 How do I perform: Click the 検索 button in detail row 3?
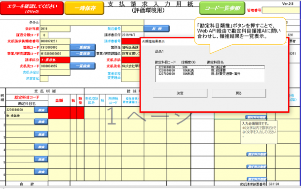click(41, 134)
